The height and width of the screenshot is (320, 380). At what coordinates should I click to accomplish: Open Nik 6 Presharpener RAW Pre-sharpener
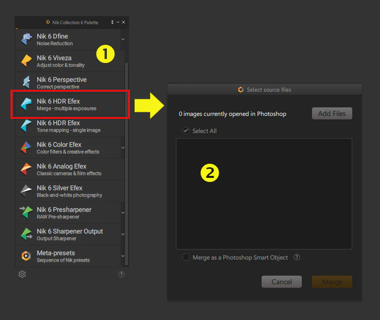point(68,213)
